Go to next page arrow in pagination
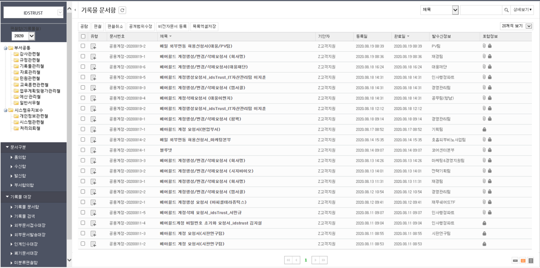540x268 pixels. [x=315, y=260]
